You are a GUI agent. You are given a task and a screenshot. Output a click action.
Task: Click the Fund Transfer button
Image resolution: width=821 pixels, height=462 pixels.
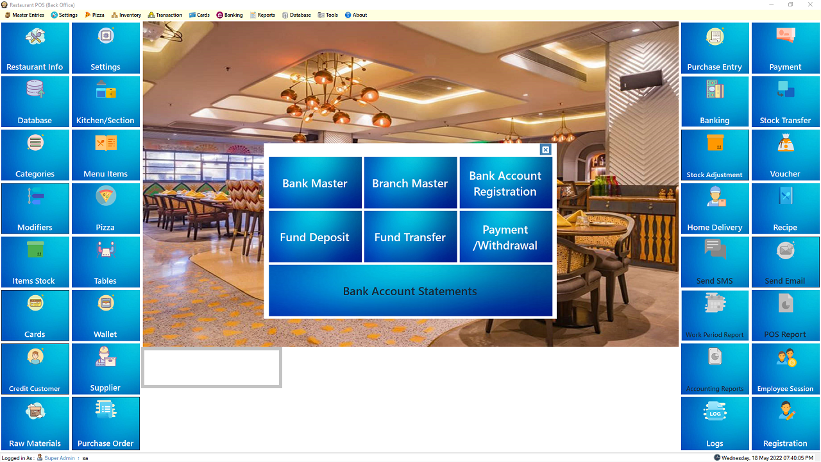[x=410, y=237]
